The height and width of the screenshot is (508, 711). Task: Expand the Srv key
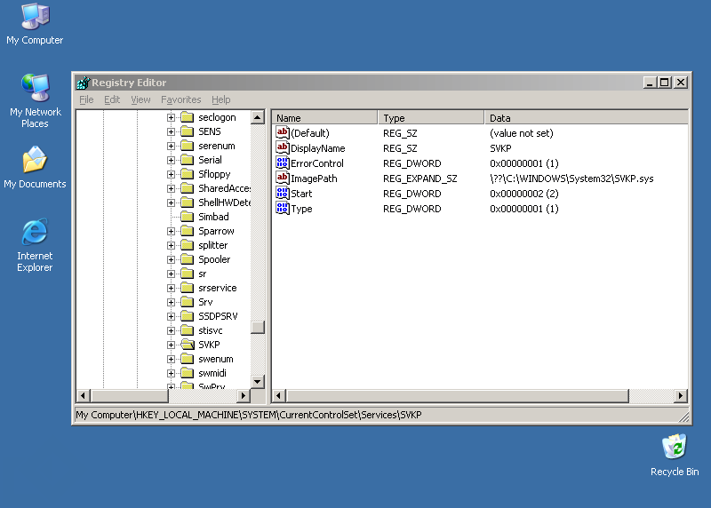(x=171, y=302)
